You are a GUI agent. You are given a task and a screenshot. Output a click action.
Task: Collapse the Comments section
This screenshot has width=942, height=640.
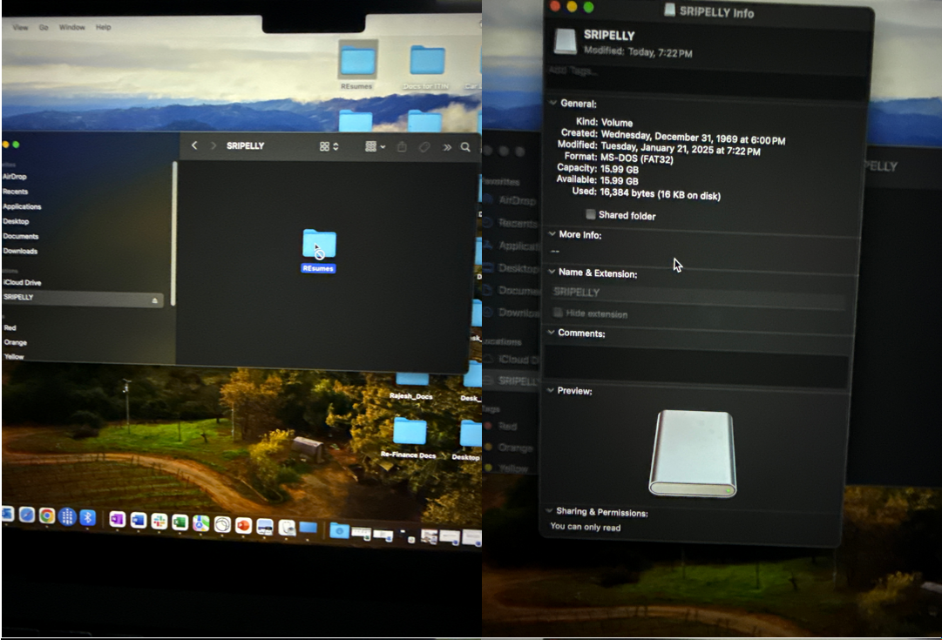(551, 332)
